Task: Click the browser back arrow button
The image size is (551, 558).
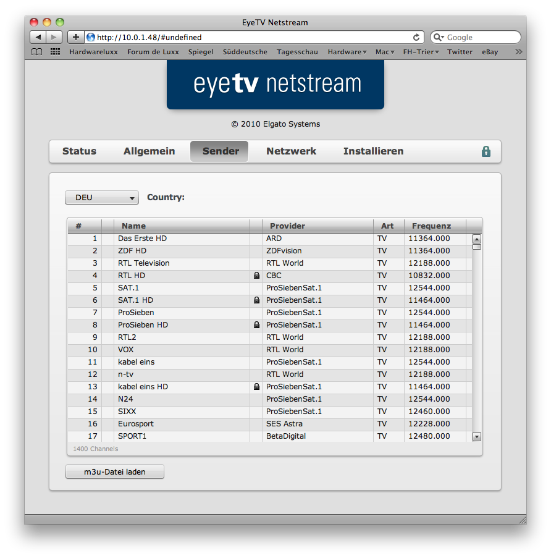Action: pos(38,37)
